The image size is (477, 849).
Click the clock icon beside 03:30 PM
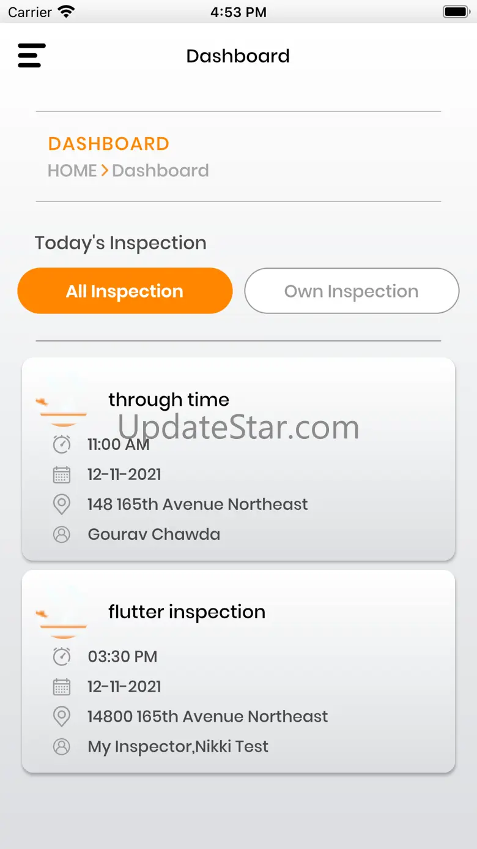click(x=62, y=656)
